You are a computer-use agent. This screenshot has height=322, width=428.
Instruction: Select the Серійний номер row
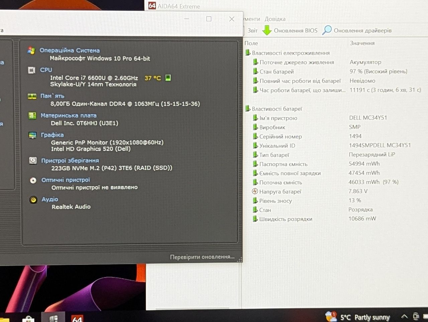(x=335, y=136)
